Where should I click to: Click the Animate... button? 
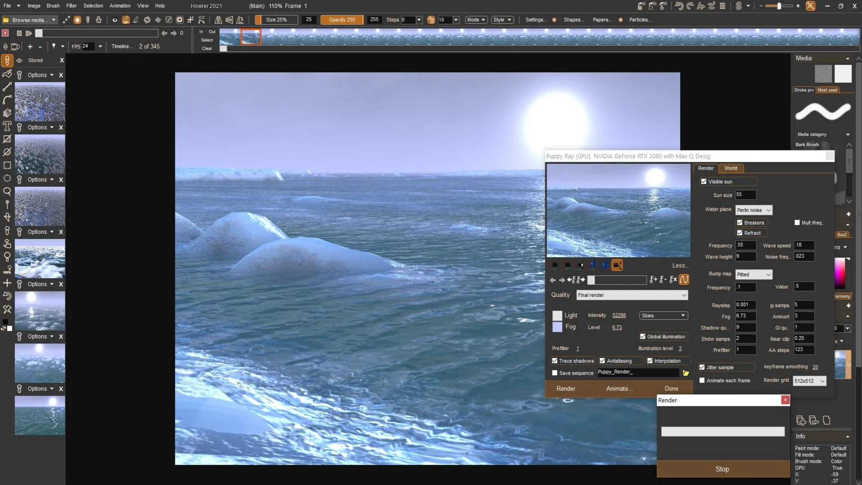(x=619, y=388)
